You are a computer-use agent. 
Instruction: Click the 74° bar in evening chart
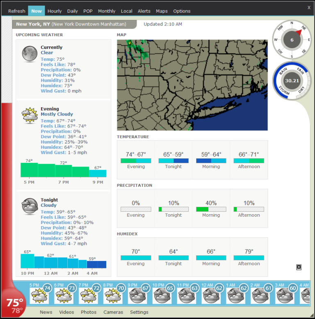click(x=29, y=170)
